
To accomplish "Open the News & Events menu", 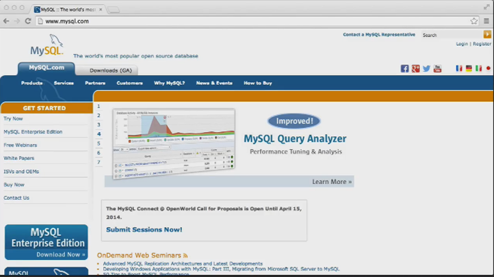I will tap(214, 83).
